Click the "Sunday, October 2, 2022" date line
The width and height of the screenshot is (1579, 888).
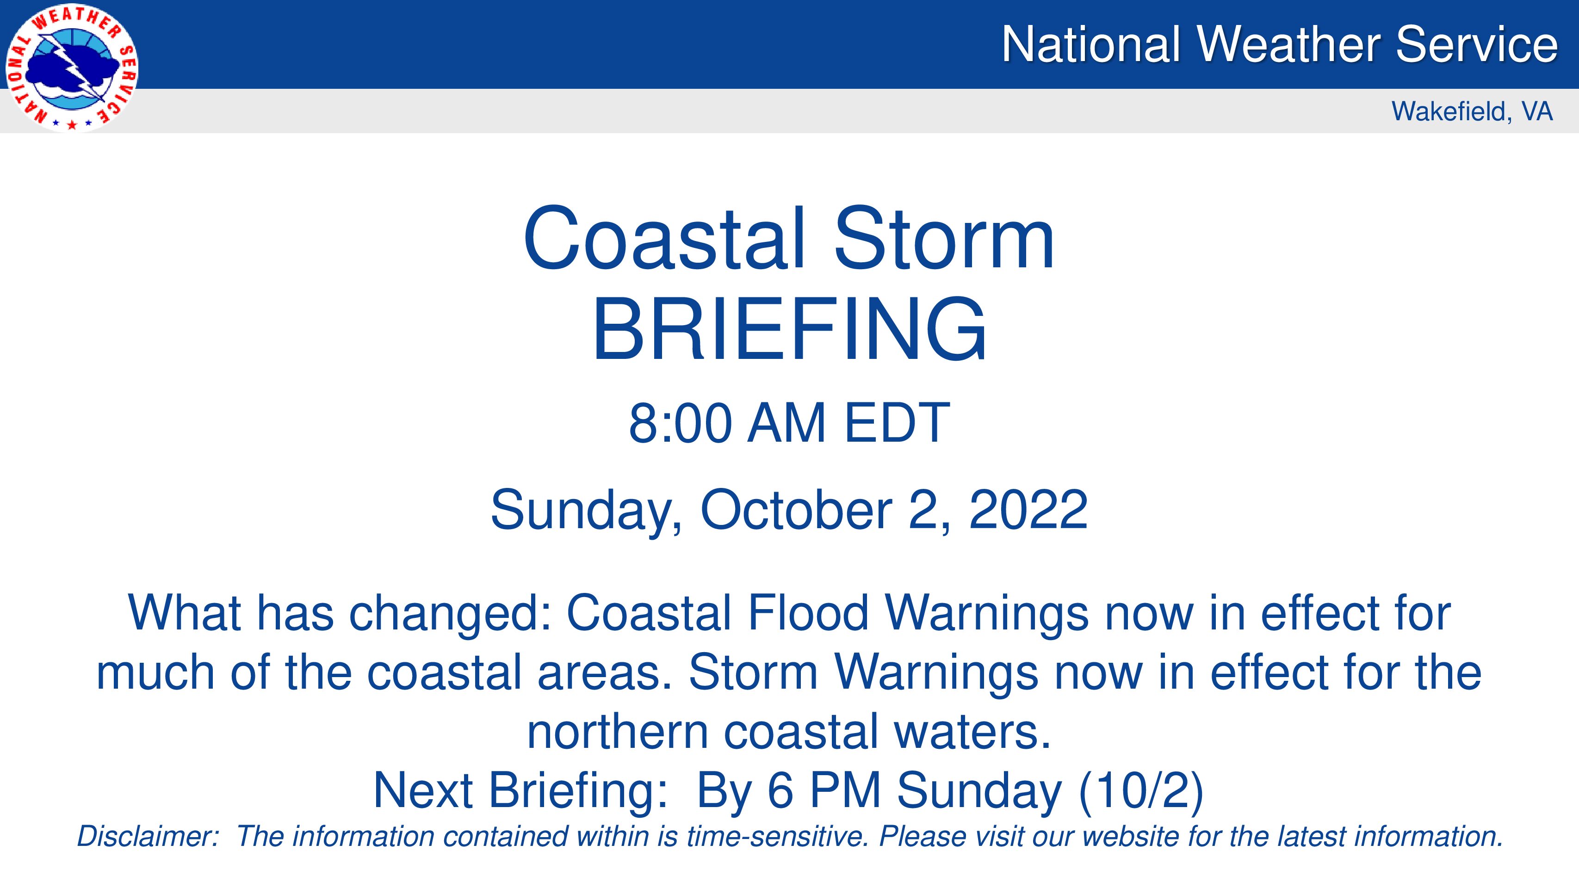(x=789, y=510)
